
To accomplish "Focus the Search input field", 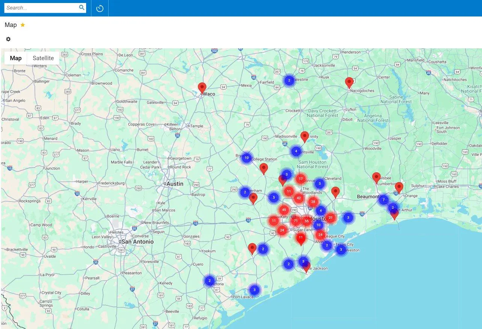I will 41,8.
